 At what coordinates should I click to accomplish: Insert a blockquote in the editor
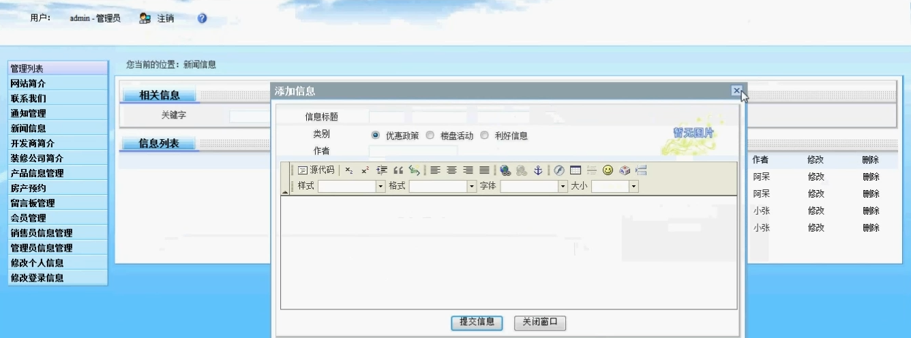click(x=398, y=170)
